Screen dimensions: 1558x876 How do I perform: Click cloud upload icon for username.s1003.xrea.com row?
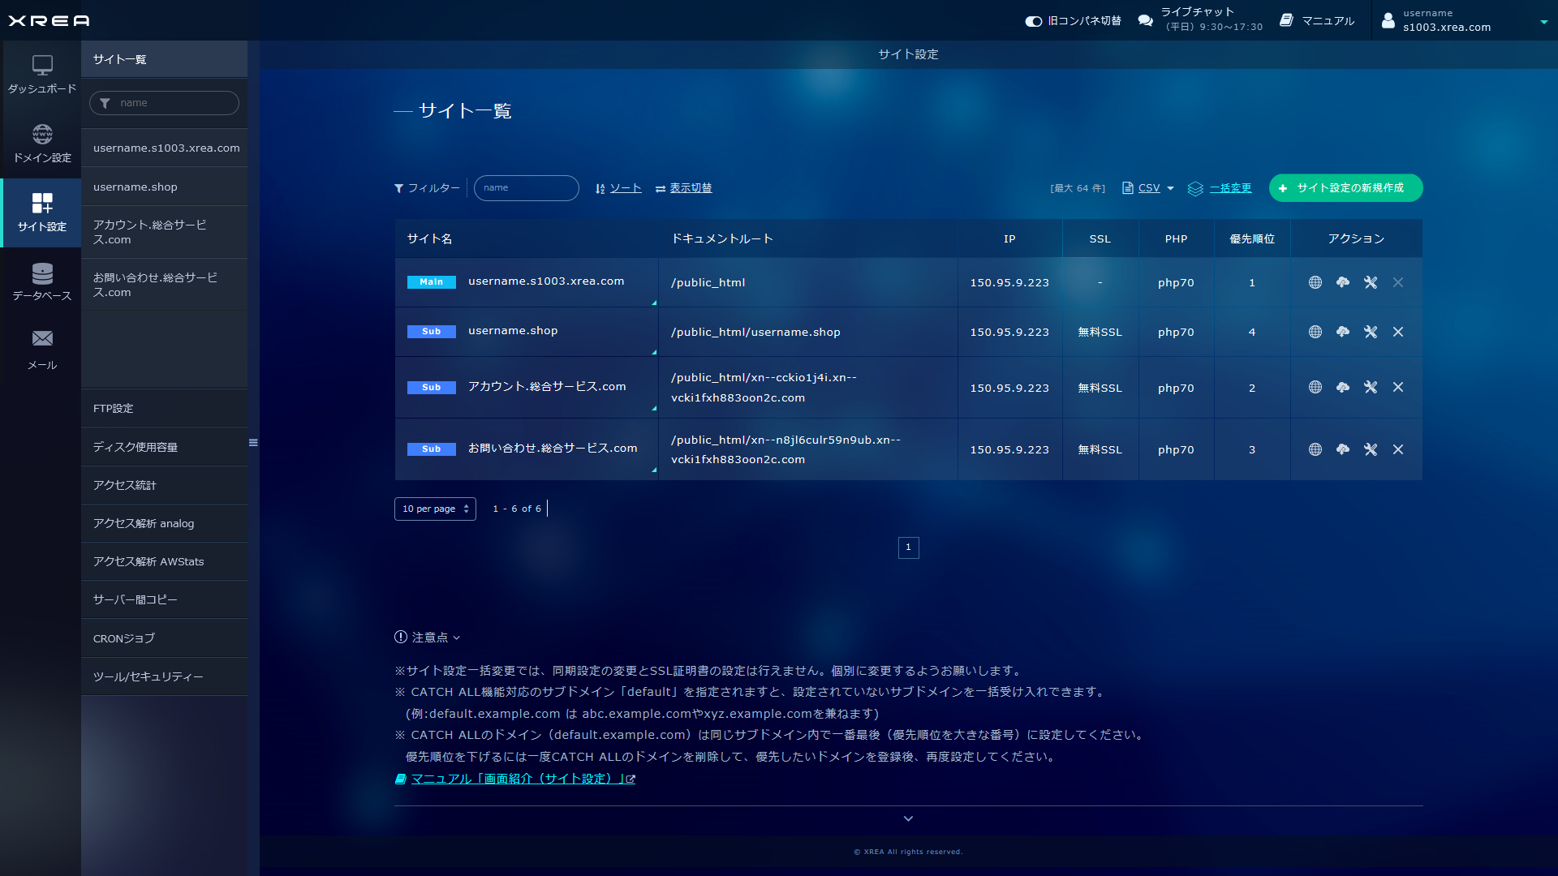[1343, 282]
